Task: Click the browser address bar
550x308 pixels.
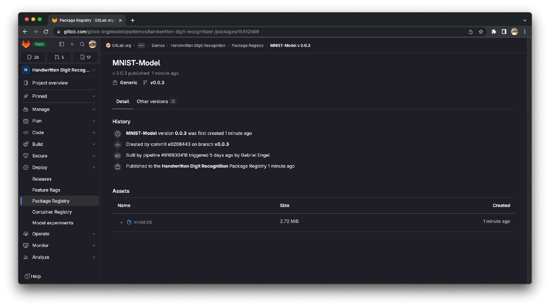Action: point(203,32)
